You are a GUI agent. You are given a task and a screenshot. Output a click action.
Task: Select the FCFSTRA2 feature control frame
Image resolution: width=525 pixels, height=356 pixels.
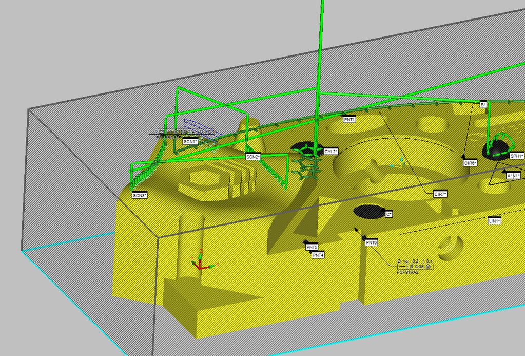[x=415, y=267]
